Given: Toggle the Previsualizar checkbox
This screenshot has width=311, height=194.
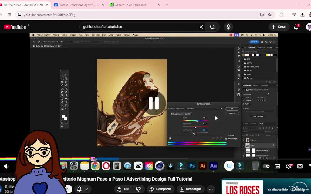Looking at the screenshot, I should (x=226, y=139).
